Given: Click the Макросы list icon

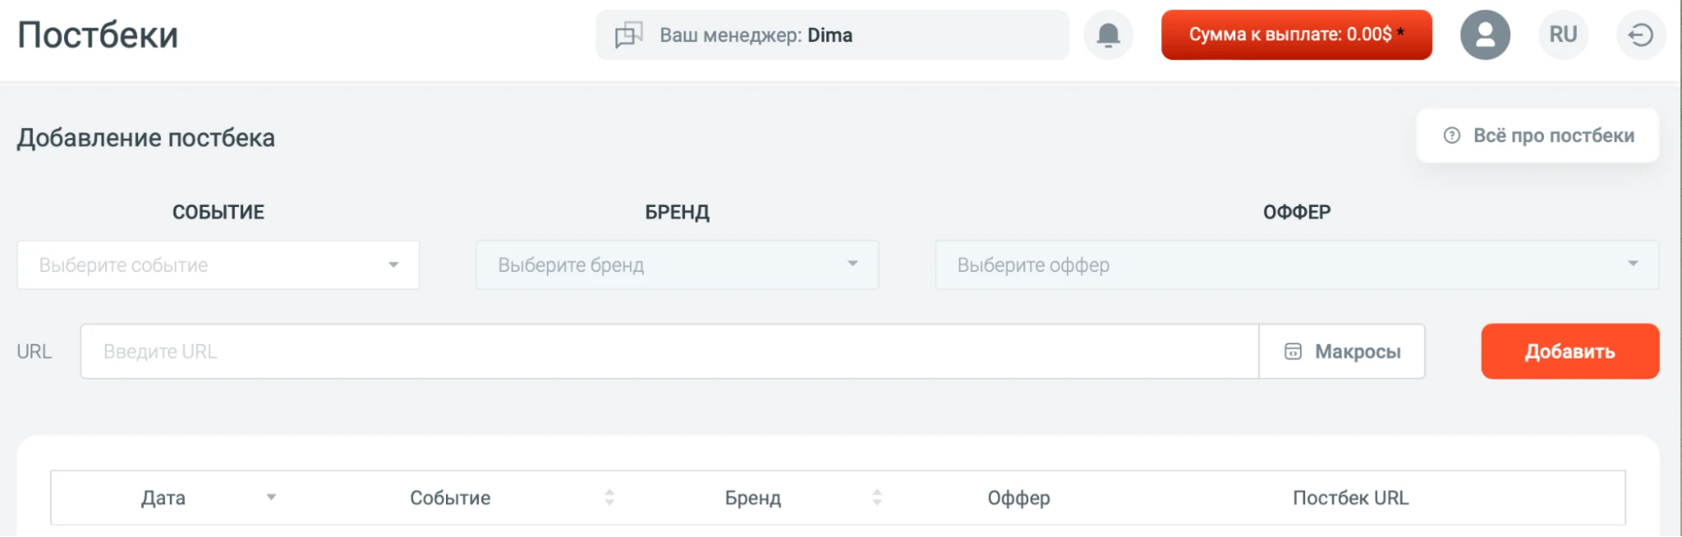Looking at the screenshot, I should coord(1293,352).
